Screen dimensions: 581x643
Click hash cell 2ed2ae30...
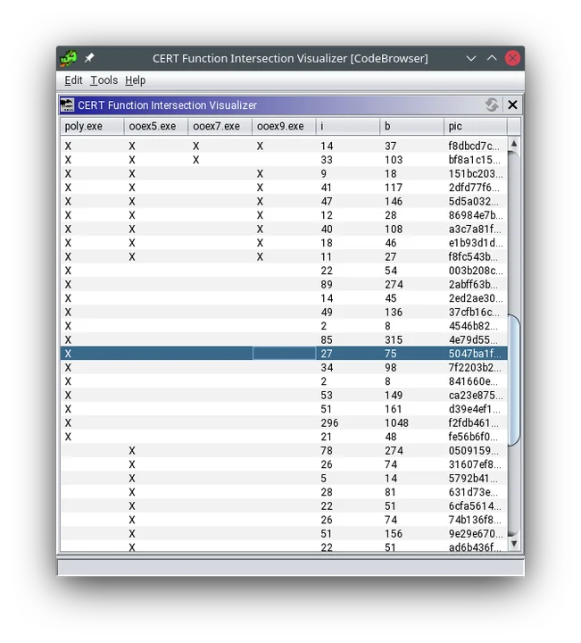pos(476,298)
